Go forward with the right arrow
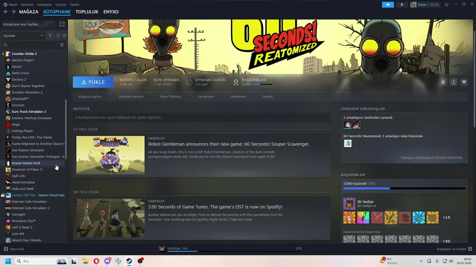The width and height of the screenshot is (476, 267). click(x=13, y=12)
